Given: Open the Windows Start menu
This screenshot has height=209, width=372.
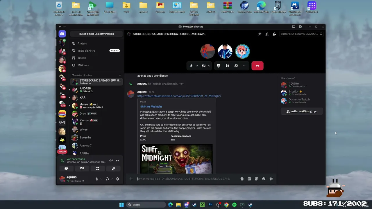Looking at the screenshot, I should pyautogui.click(x=121, y=205).
